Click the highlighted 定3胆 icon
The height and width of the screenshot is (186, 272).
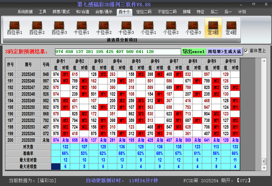coord(213,28)
